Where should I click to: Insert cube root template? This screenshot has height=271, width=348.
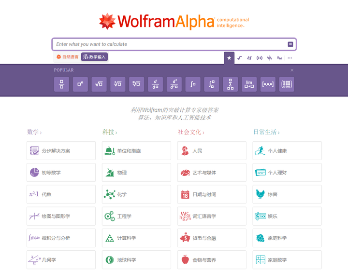[118, 84]
